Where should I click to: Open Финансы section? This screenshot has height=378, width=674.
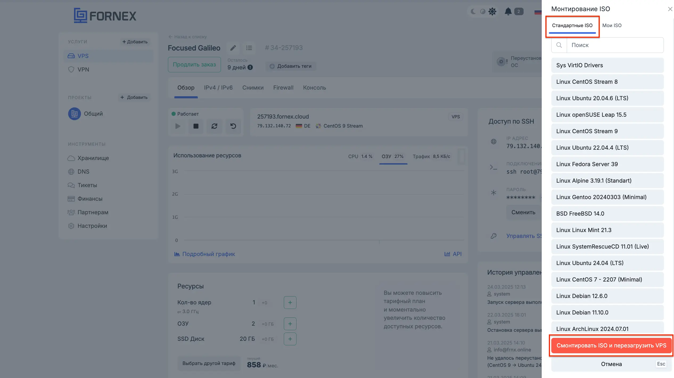coord(85,199)
